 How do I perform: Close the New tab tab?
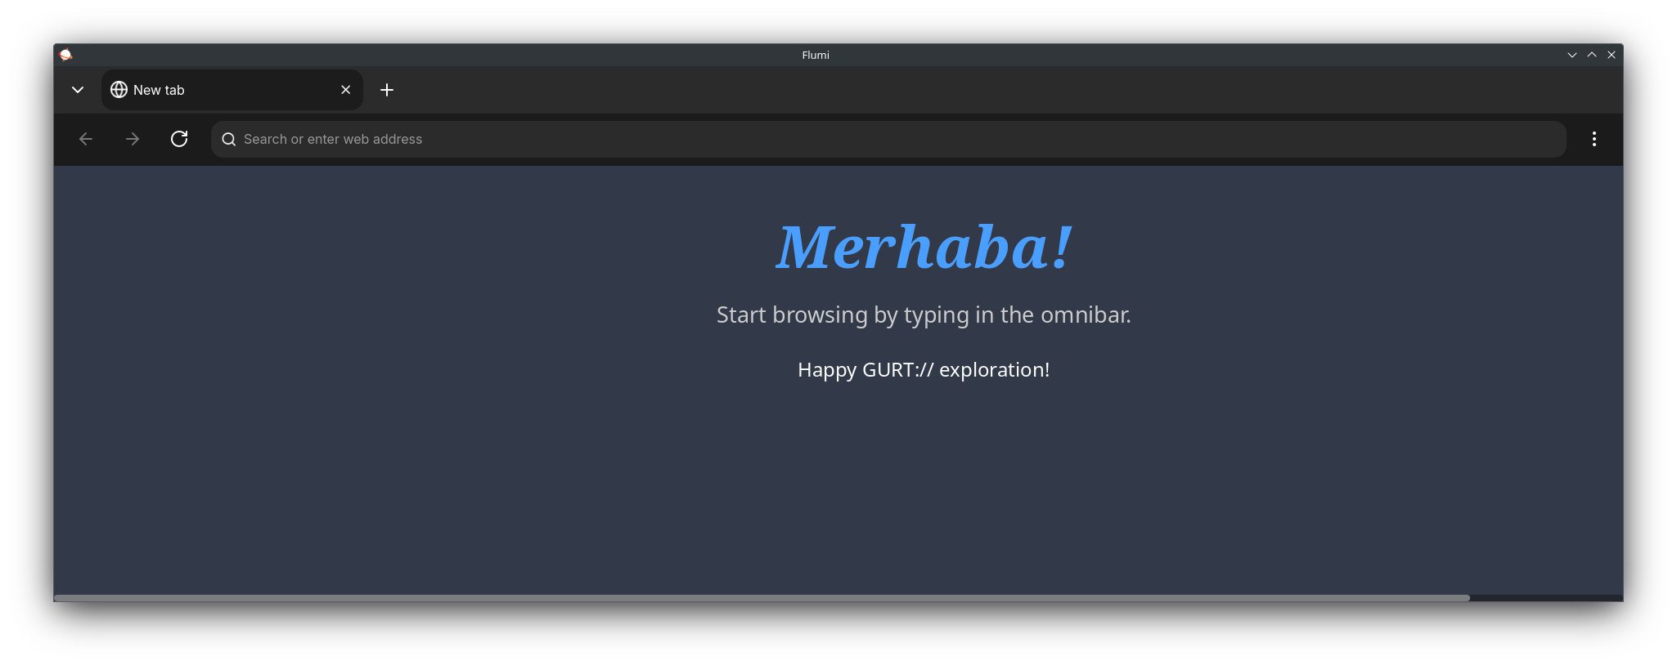[x=345, y=90]
